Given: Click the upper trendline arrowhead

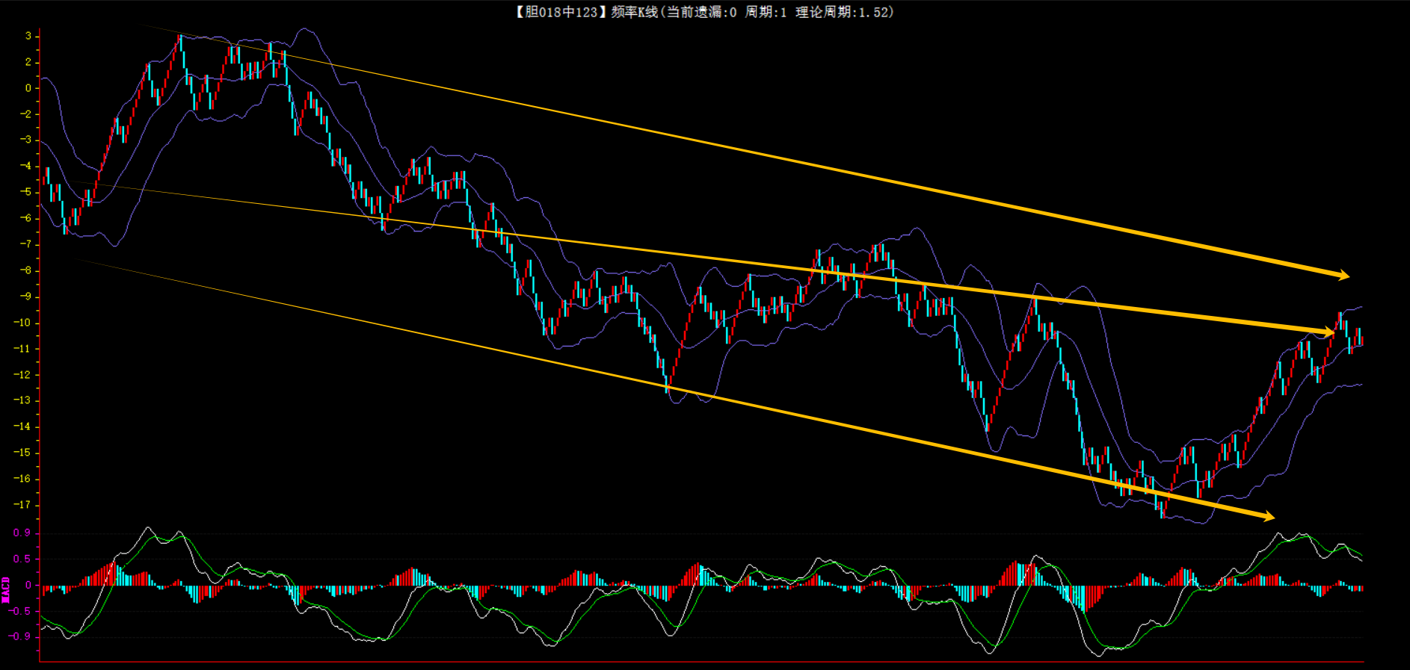Looking at the screenshot, I should pos(1343,276).
